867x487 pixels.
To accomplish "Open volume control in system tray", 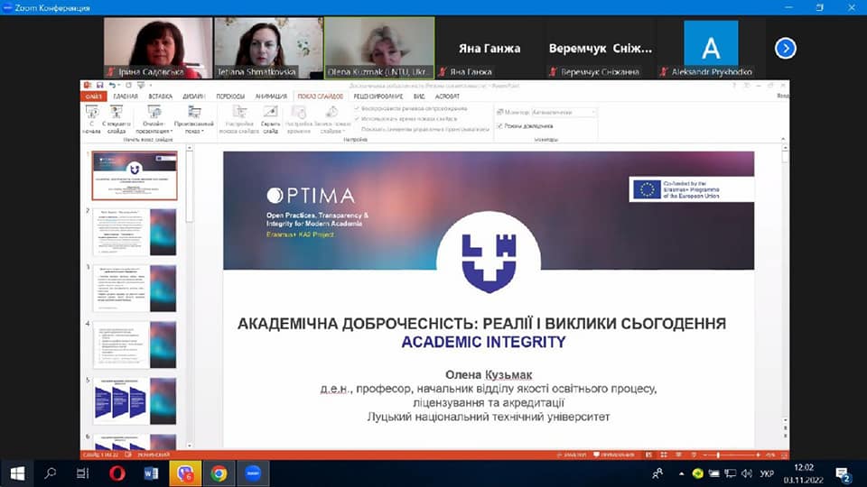I will coord(747,473).
